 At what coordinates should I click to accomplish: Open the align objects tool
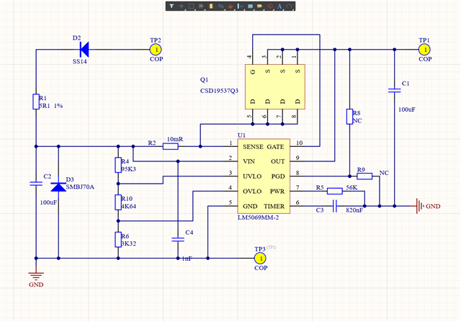pos(201,6)
